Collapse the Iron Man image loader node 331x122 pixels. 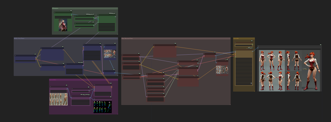click(x=55, y=13)
